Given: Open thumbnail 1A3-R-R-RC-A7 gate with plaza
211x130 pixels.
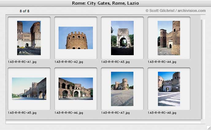Looking at the screenshot, I should click(122, 89).
